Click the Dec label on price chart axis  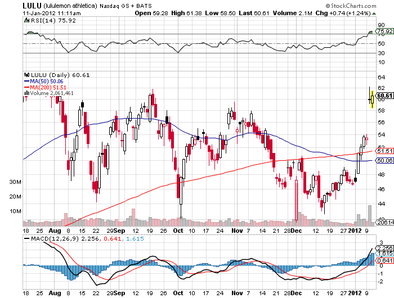(297, 231)
